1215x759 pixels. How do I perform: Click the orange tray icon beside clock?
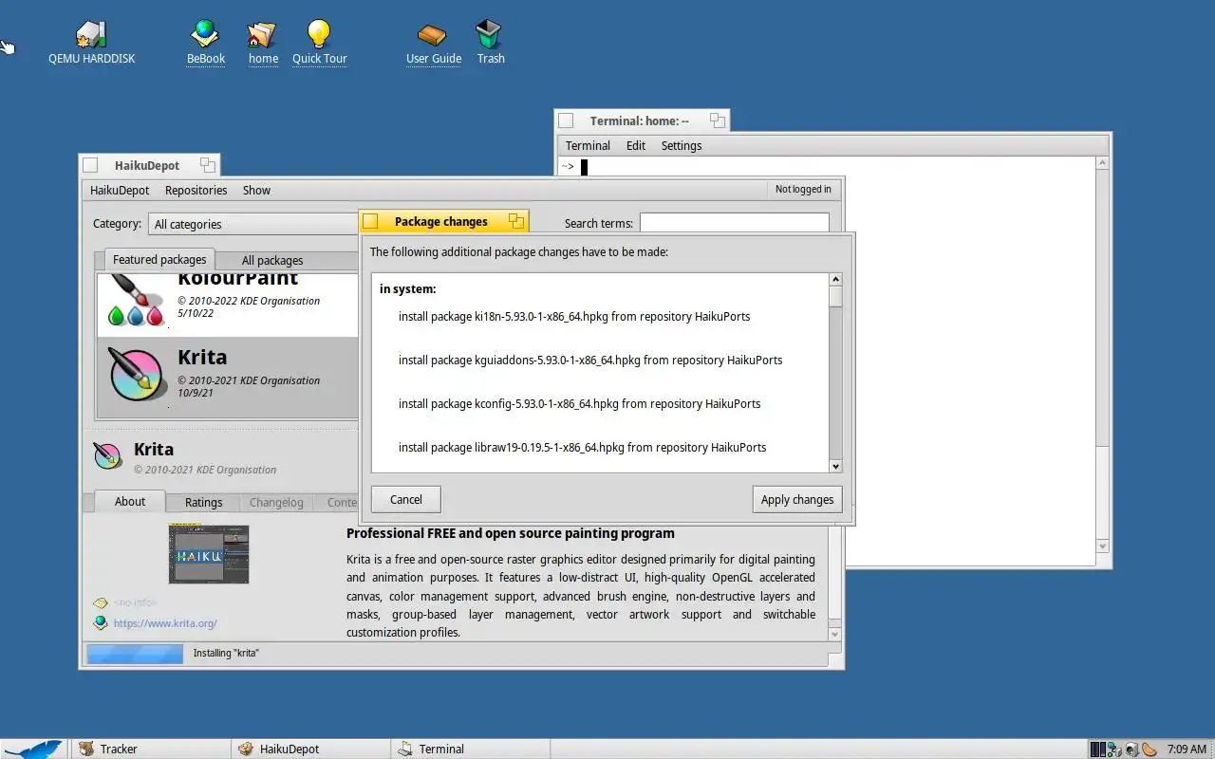click(1149, 750)
